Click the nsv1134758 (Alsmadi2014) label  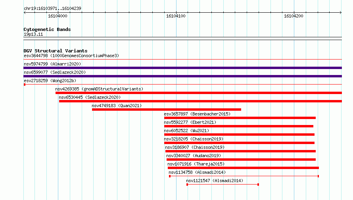(197, 172)
